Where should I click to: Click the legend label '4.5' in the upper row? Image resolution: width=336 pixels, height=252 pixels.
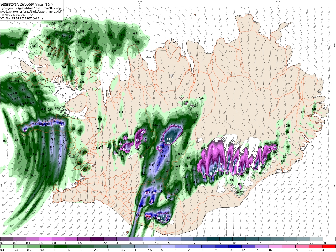click(157, 243)
